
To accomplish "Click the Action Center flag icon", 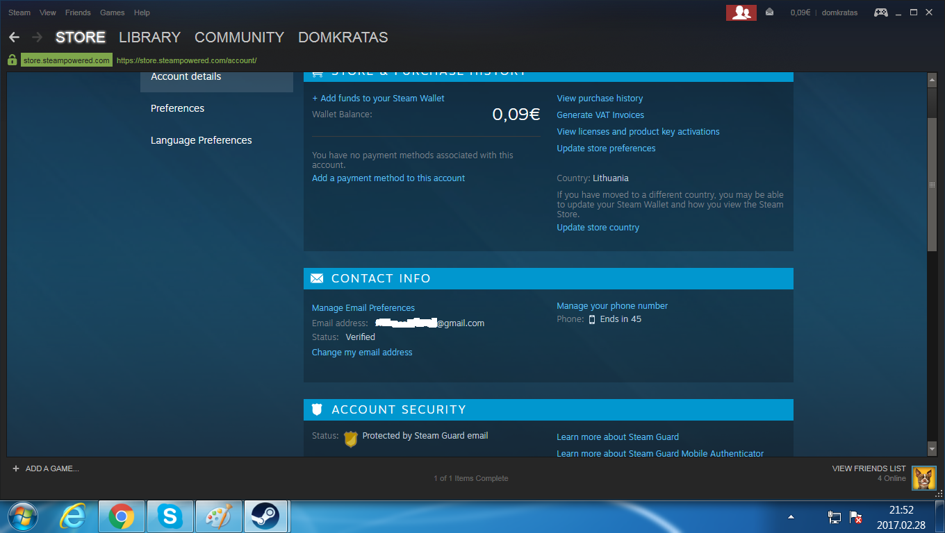I will pos(857,517).
